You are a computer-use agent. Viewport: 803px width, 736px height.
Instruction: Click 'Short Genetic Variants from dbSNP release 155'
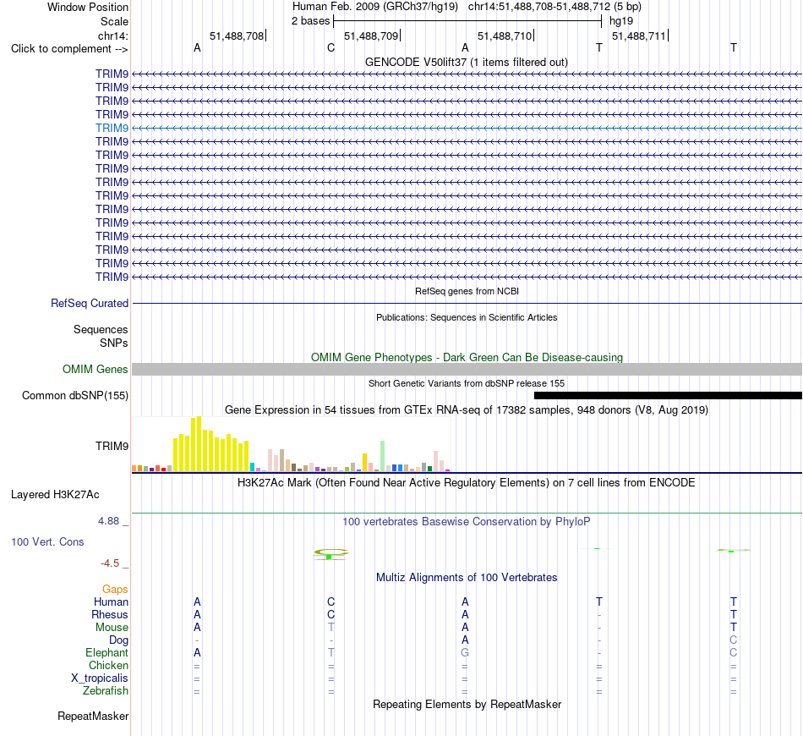pos(467,383)
